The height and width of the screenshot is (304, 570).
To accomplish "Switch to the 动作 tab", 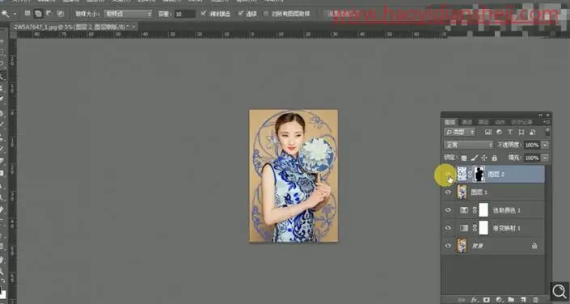I will pos(500,122).
